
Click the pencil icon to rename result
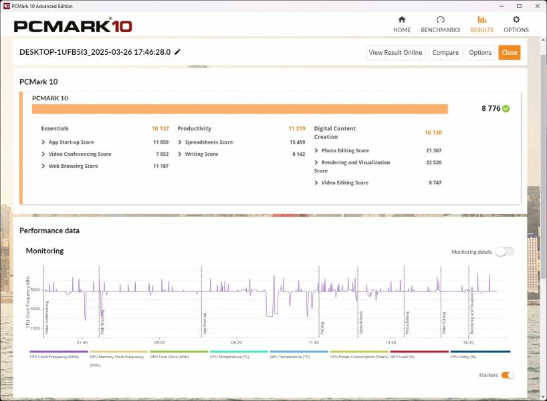click(x=178, y=52)
